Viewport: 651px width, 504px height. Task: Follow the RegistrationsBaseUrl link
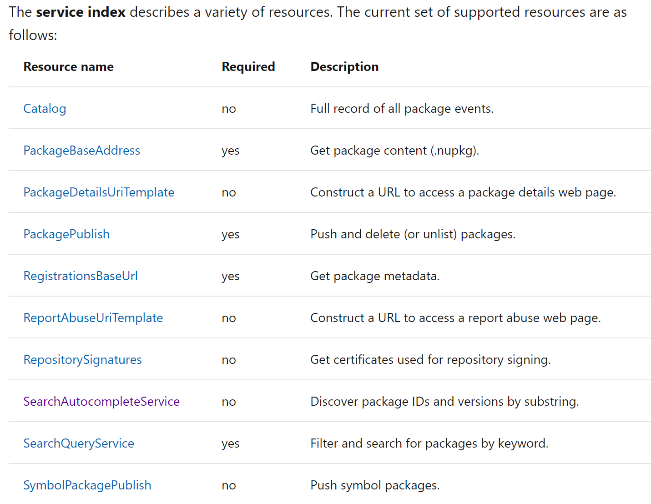point(80,276)
